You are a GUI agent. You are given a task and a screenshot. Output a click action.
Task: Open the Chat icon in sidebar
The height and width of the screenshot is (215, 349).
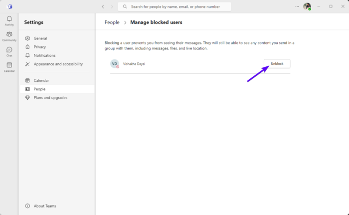point(9,51)
